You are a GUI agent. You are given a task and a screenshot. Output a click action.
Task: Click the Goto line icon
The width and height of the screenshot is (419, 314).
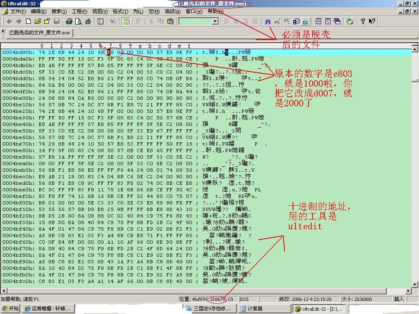click(305, 21)
